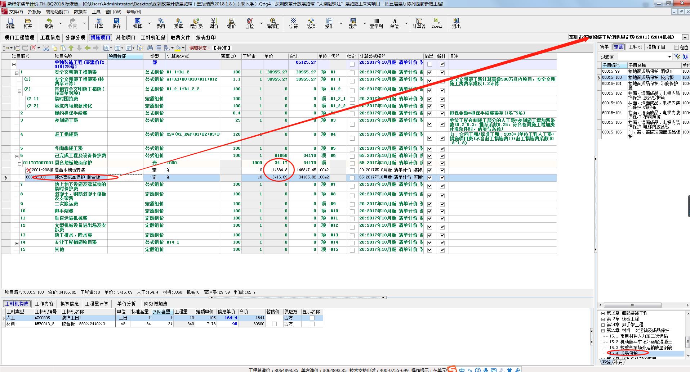Click the Excel export icon
The image size is (690, 372).
436,23
